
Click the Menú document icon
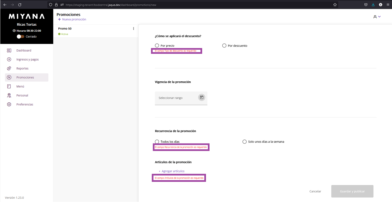point(9,86)
